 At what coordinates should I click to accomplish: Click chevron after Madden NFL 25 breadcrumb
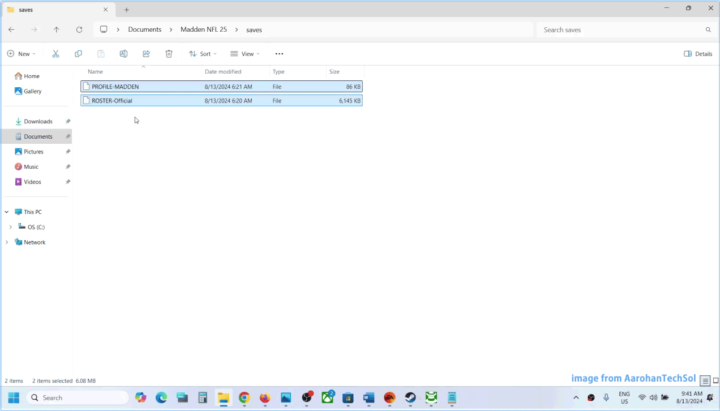[x=237, y=29]
